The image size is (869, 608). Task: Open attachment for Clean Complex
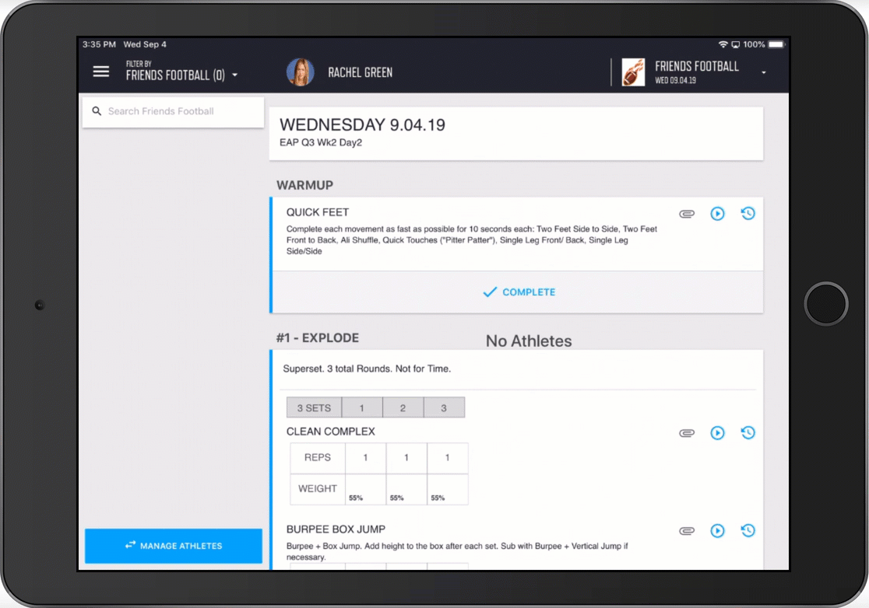[x=687, y=432]
